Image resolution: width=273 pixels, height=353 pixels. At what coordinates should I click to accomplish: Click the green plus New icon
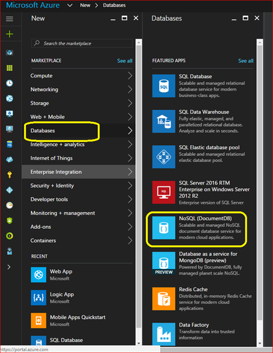(10, 34)
